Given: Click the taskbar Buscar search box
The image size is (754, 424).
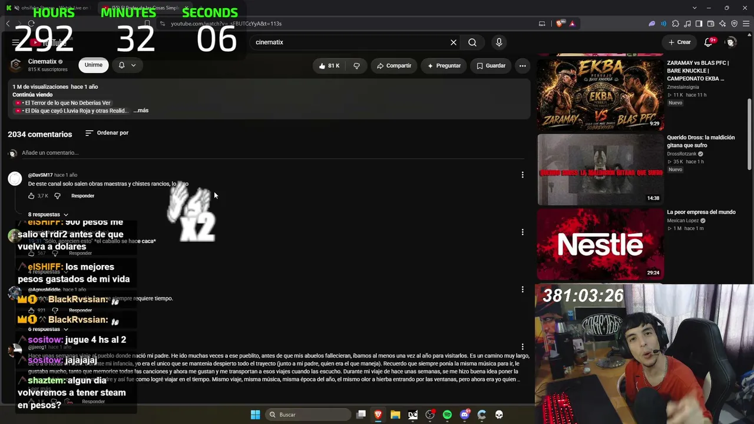Looking at the screenshot, I should [x=308, y=415].
